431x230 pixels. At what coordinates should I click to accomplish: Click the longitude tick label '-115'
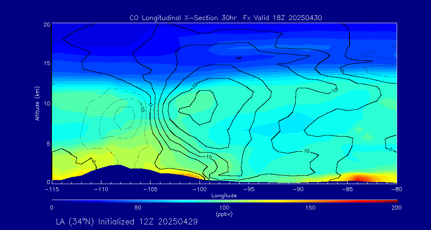(52, 190)
